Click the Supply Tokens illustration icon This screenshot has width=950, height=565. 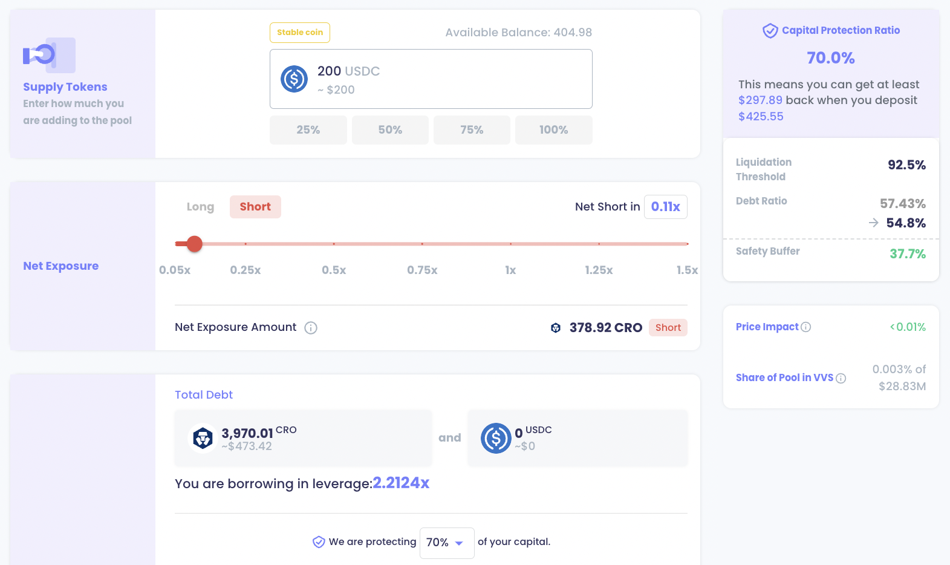coord(49,55)
